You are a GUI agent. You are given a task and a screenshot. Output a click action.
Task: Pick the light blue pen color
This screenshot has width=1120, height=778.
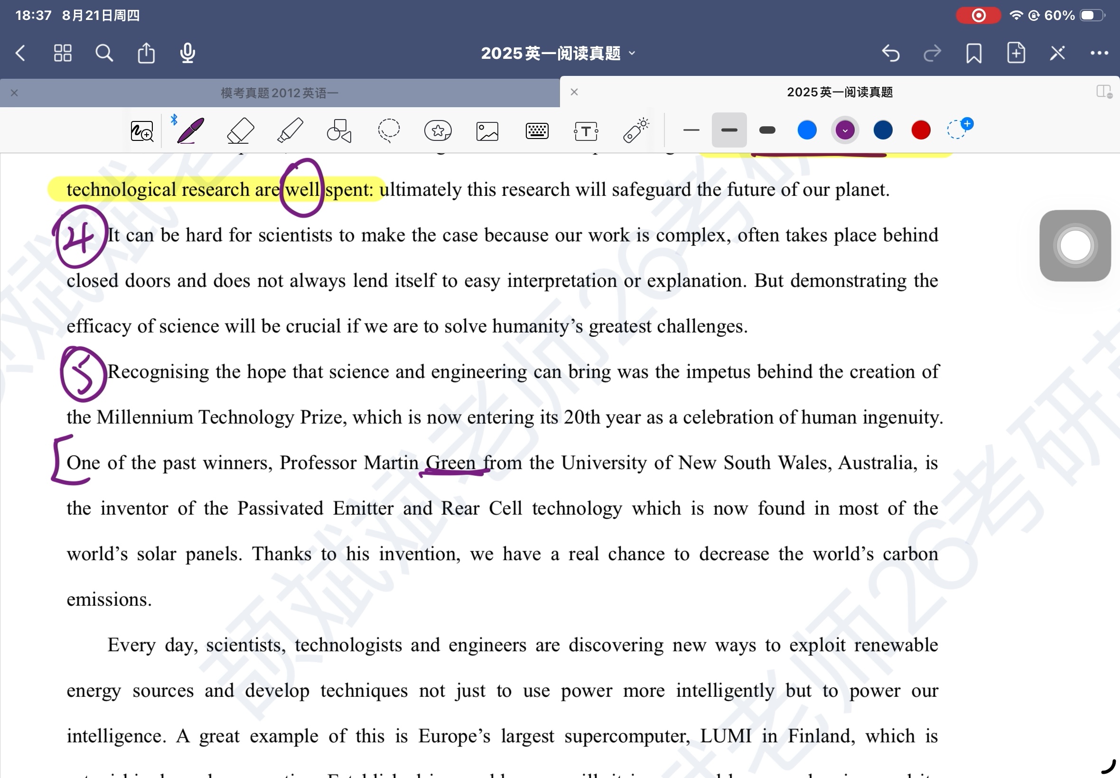[x=807, y=130]
